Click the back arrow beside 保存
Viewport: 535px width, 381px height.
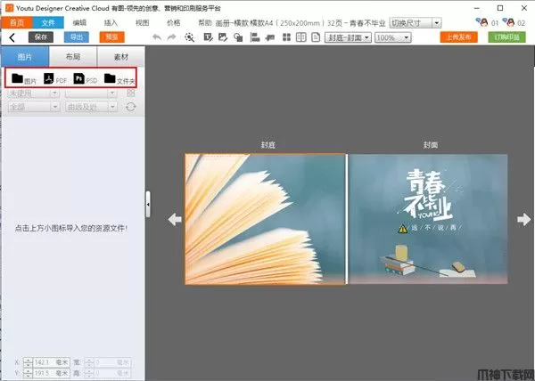click(x=12, y=37)
